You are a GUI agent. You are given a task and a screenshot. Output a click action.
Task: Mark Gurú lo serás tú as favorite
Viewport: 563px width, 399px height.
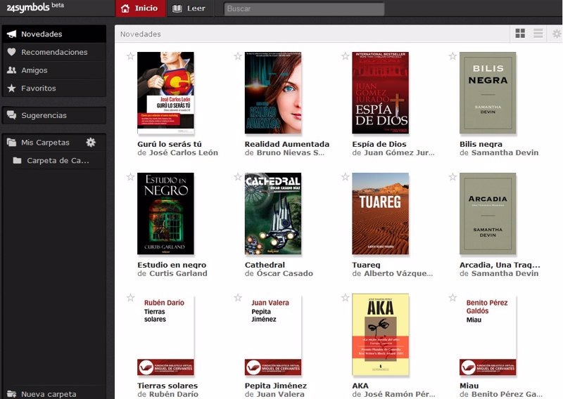(x=130, y=56)
